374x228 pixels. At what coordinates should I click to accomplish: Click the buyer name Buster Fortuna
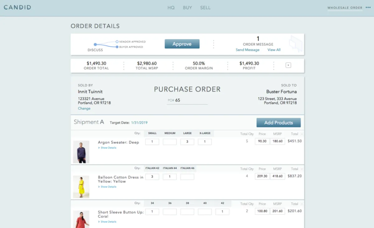pos(281,92)
